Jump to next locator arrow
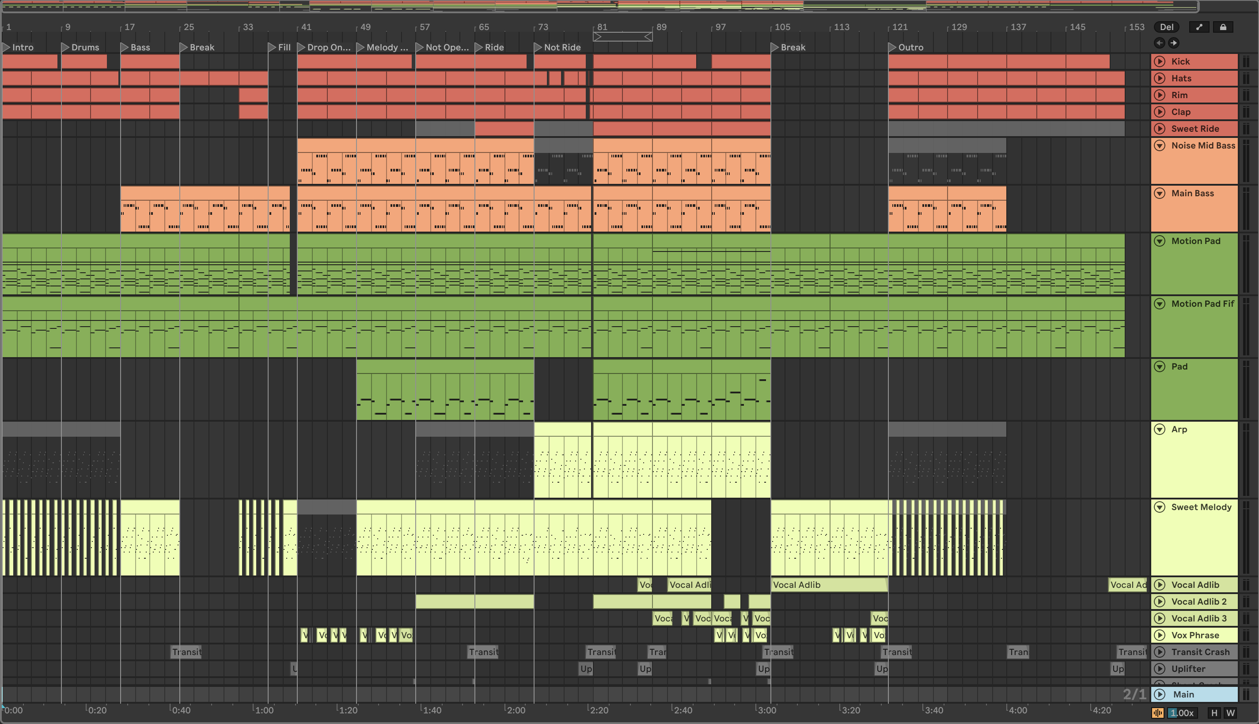 pos(1174,43)
